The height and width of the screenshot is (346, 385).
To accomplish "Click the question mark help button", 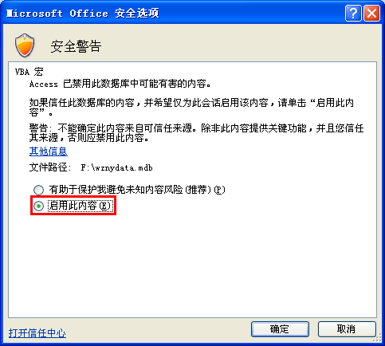I will click(x=353, y=13).
